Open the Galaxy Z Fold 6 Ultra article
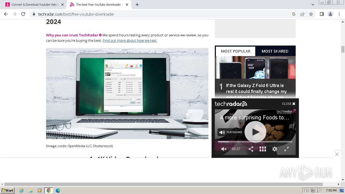The width and height of the screenshot is (345, 194). (x=256, y=91)
